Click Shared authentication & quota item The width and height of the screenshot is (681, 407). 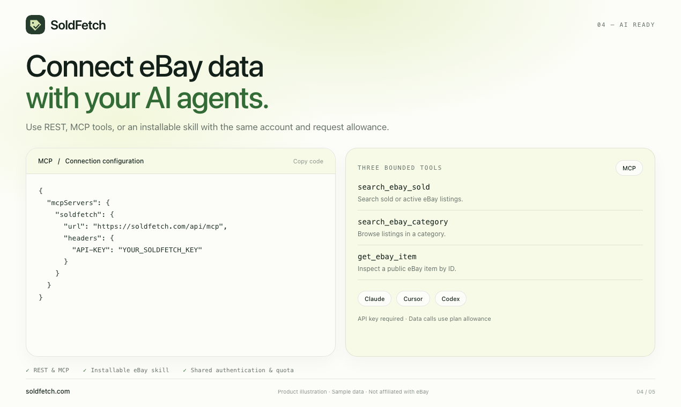[239, 370]
